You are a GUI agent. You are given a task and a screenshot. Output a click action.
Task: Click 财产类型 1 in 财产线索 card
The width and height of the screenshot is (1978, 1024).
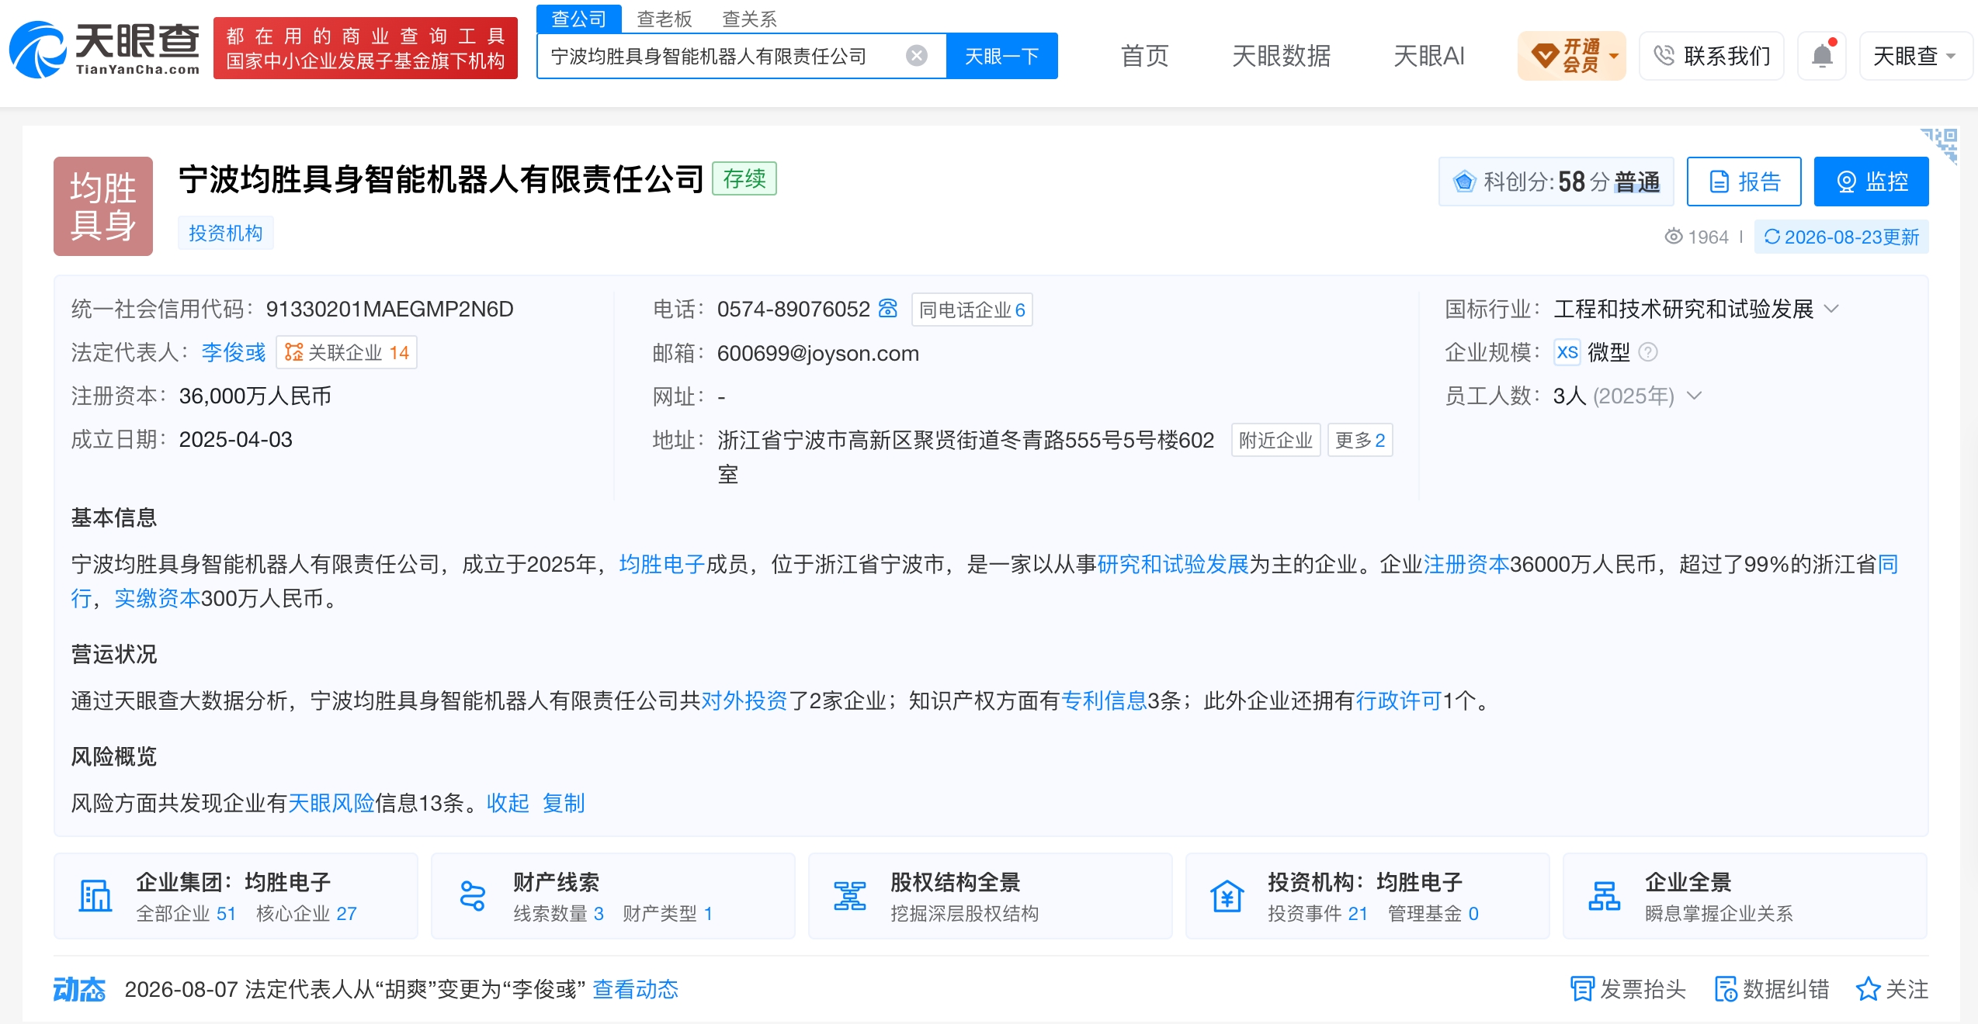[x=668, y=913]
